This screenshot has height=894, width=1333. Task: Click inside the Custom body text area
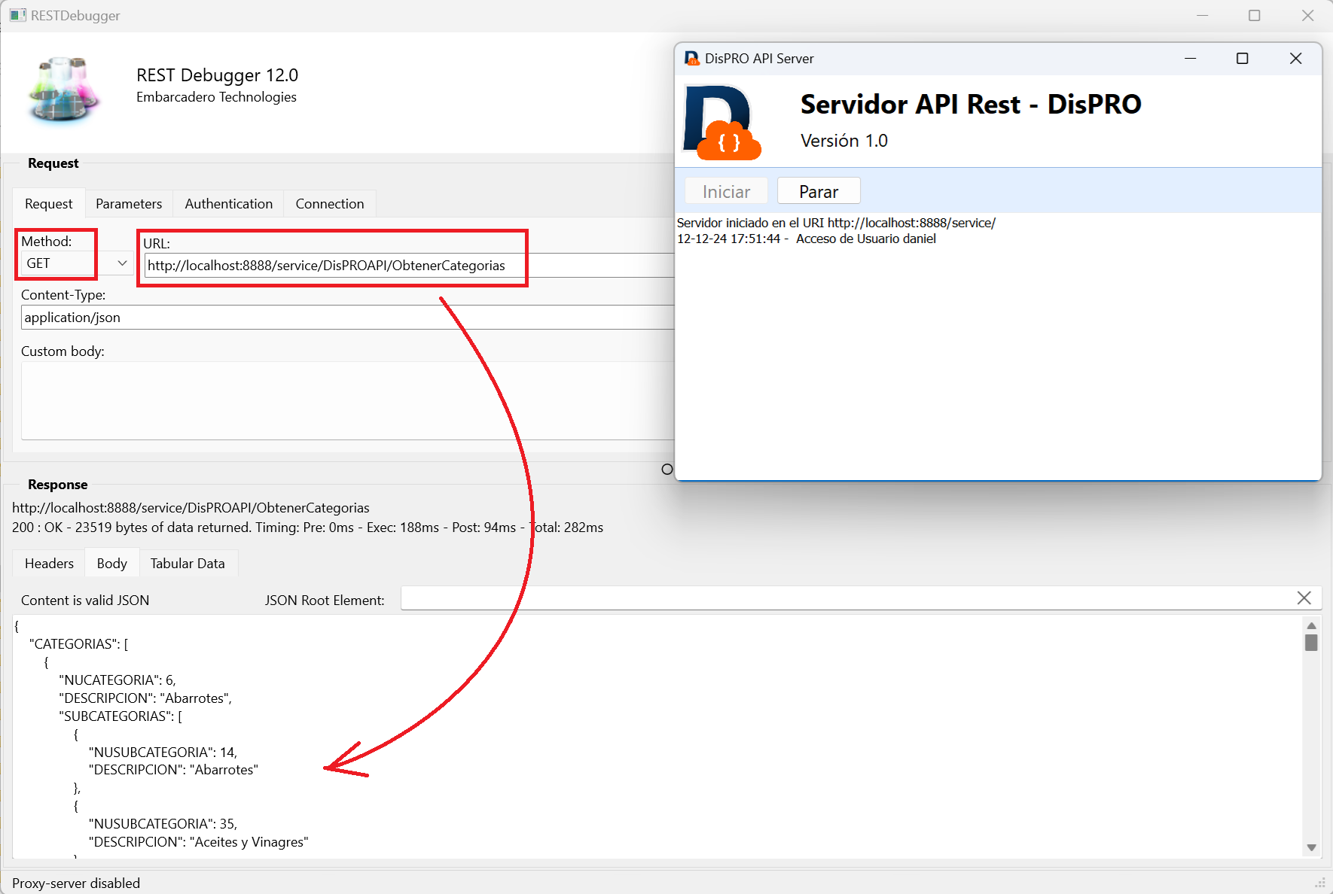coord(347,400)
